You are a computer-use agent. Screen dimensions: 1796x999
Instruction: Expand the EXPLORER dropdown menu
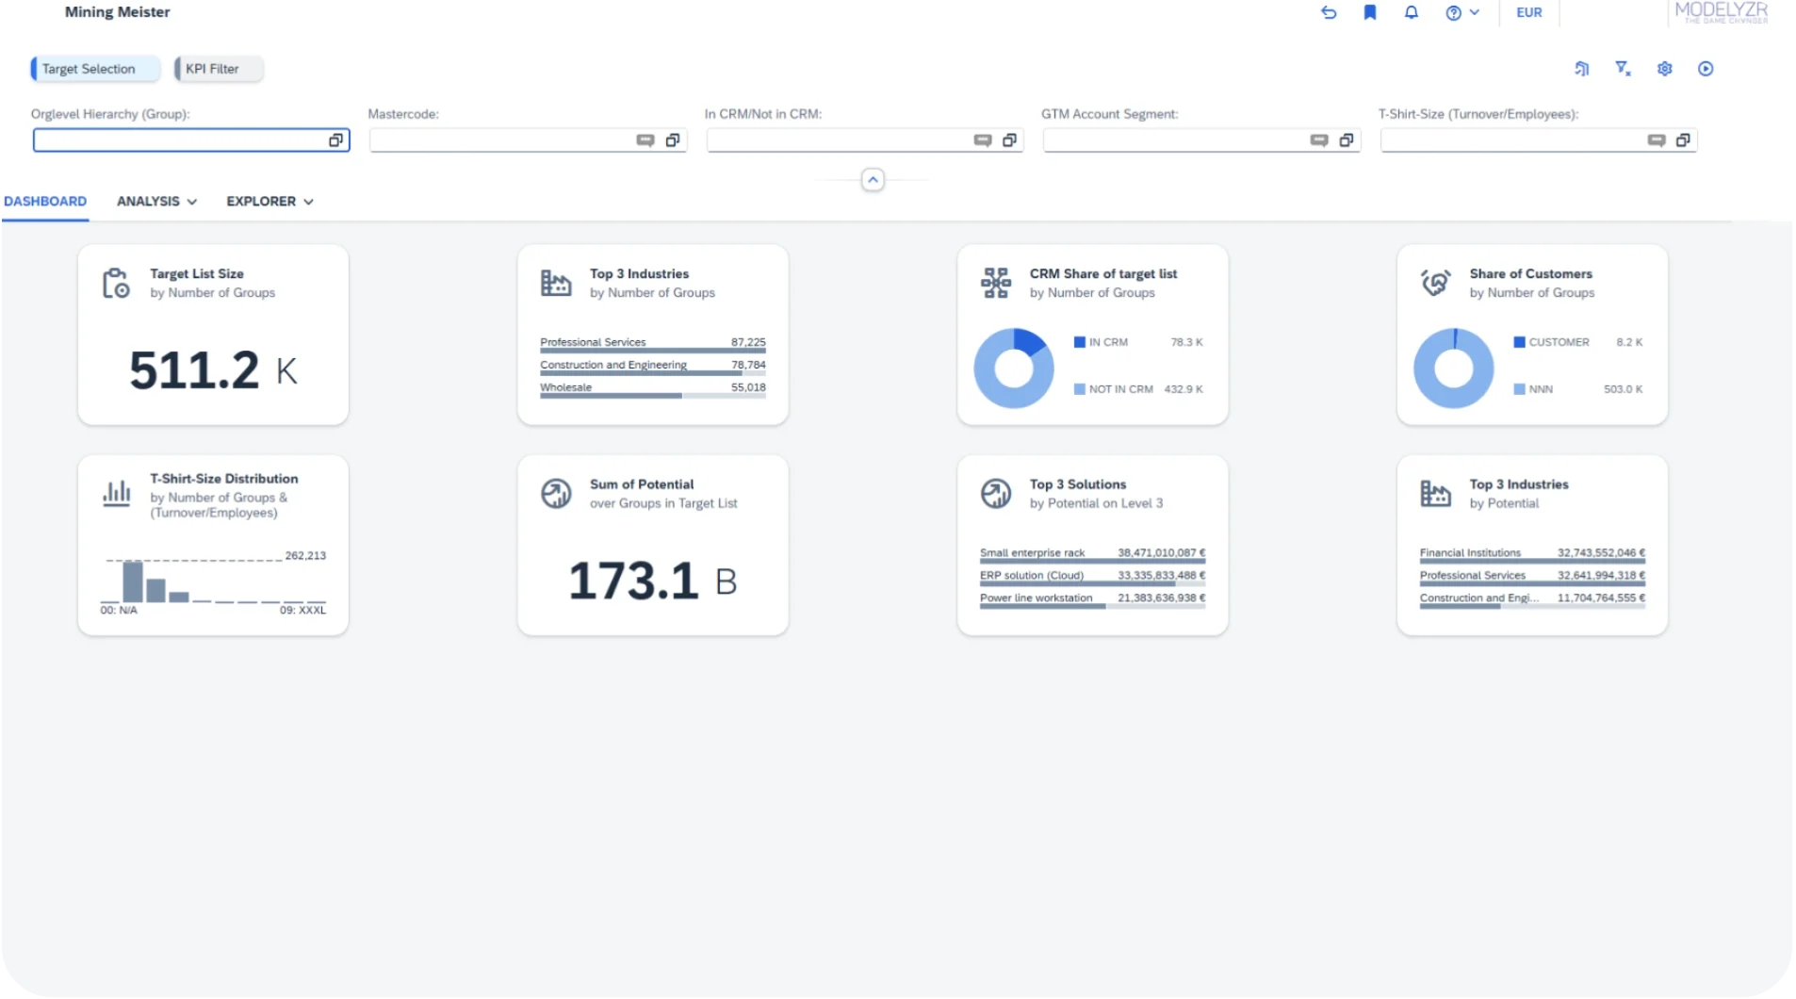tap(269, 202)
